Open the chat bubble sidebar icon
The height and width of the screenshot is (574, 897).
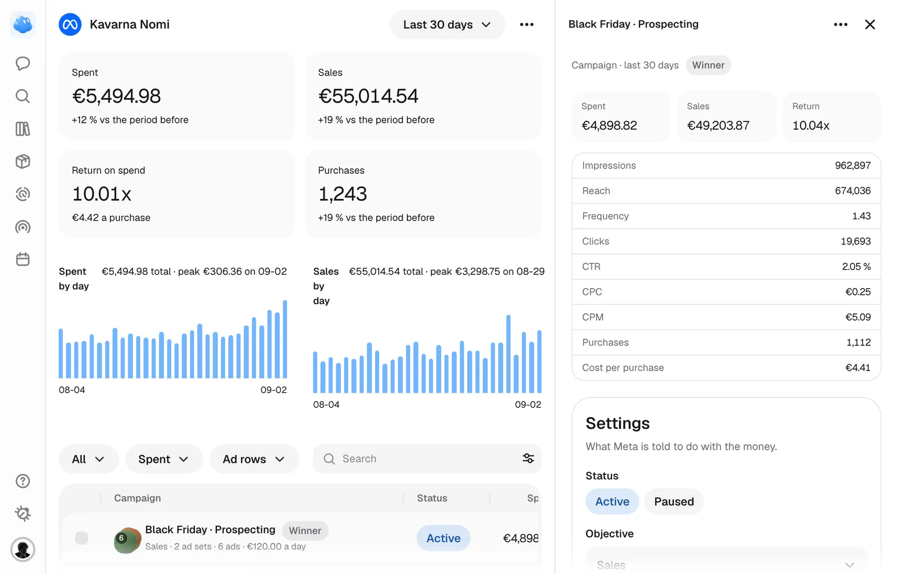(23, 63)
